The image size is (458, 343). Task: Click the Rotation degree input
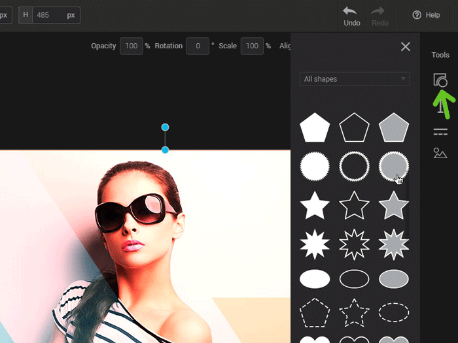pos(197,46)
